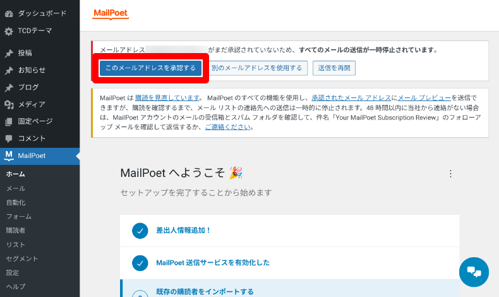This screenshot has width=499, height=297.
Task: Click the checkmark circle for 送信サービスを有効化した
Action: (x=140, y=263)
